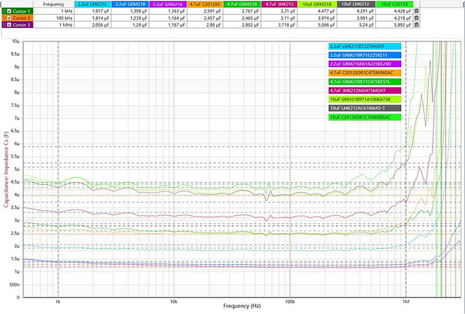Uncheck the Cursor 1 checkbox
This screenshot has height=314, width=465.
point(9,11)
